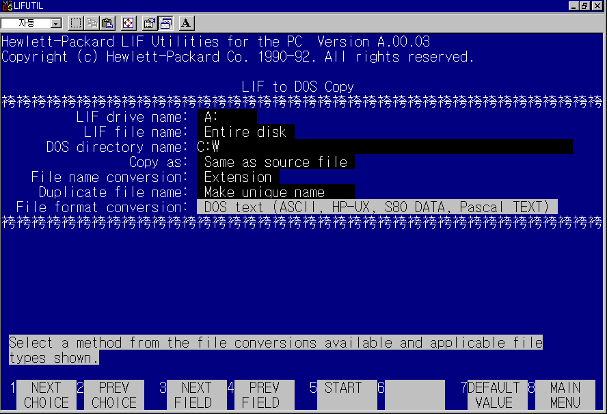Image resolution: width=607 pixels, height=414 pixels.
Task: Return via the MAIN MENU key
Action: (565, 396)
